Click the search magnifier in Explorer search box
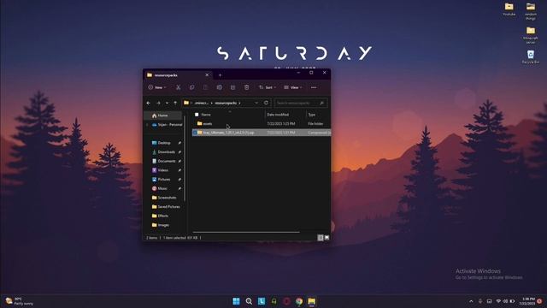 [x=321, y=103]
